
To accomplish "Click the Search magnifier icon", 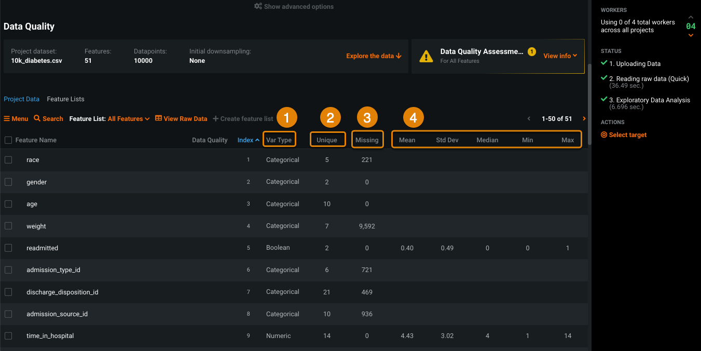I will [x=37, y=118].
